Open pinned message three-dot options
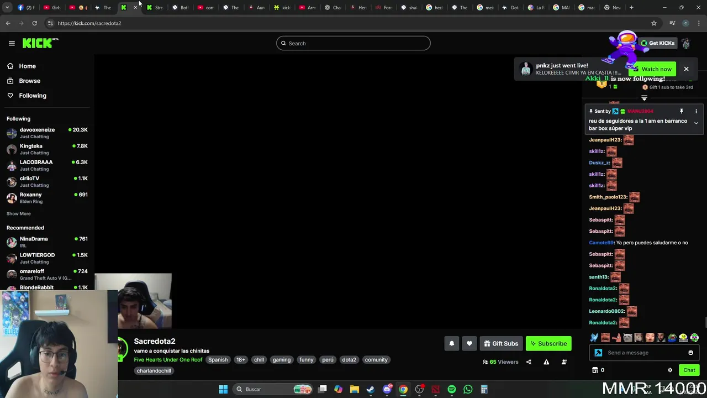 [696, 111]
